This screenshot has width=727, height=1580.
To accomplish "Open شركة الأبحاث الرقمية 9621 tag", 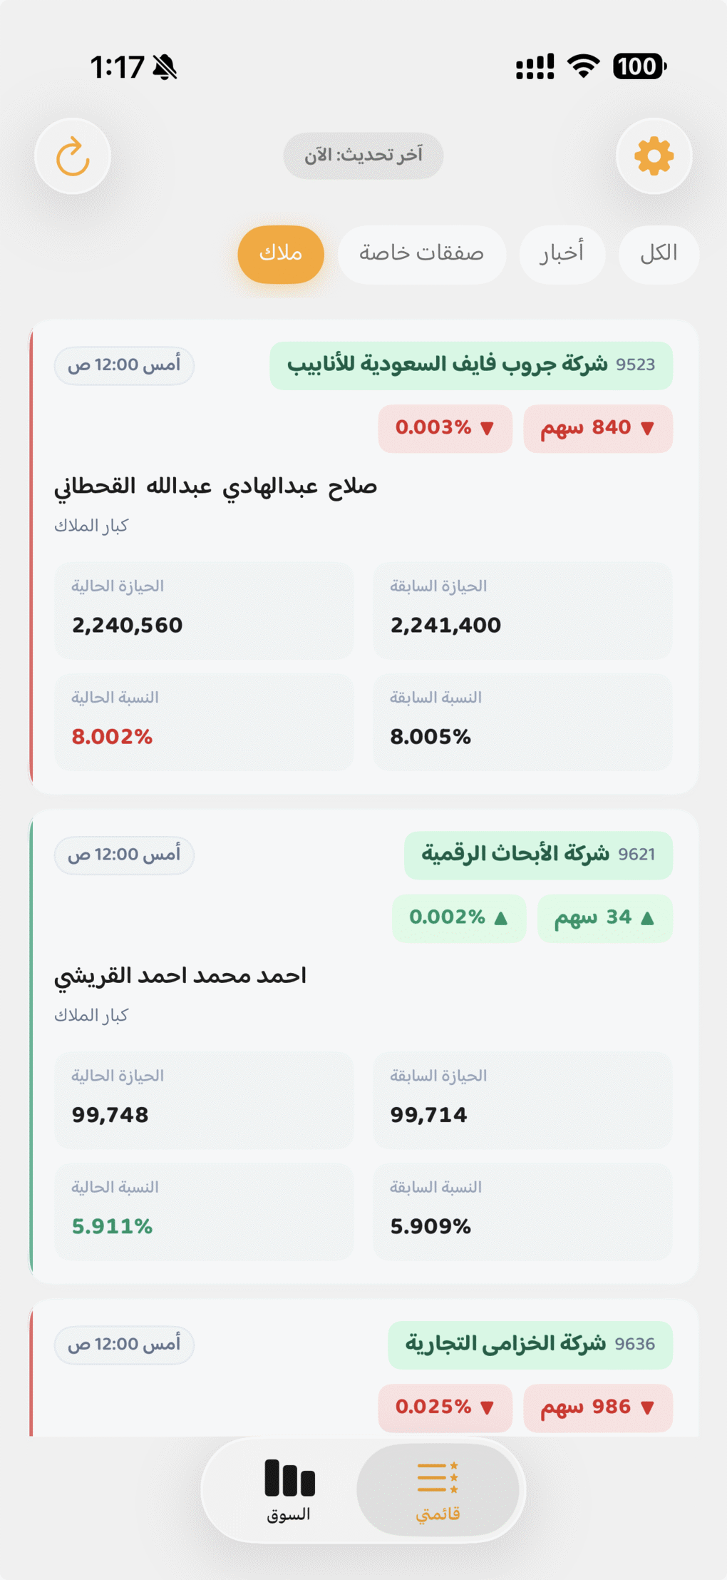I will (x=537, y=855).
